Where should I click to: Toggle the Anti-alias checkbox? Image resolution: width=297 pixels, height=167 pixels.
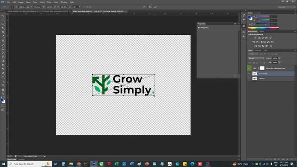pyautogui.click(x=84, y=7)
